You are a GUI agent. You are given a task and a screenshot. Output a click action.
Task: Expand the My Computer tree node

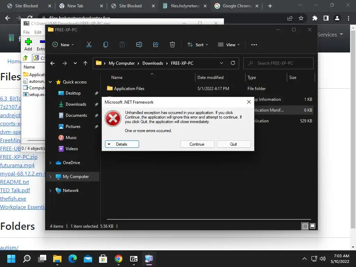click(x=50, y=177)
